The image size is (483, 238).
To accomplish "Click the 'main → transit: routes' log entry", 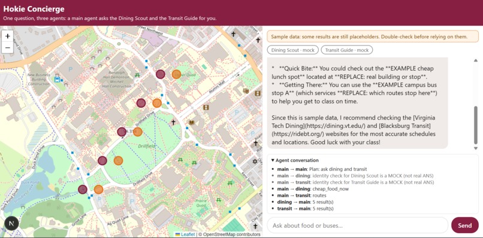I will (301, 196).
